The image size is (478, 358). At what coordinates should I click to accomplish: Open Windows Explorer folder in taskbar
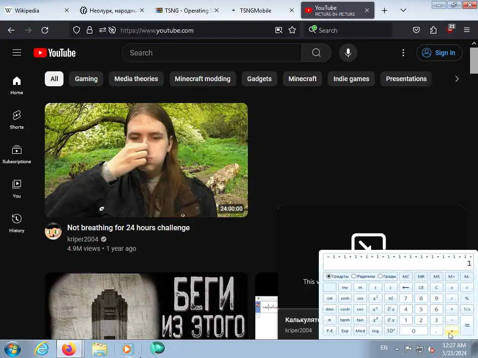(99, 349)
